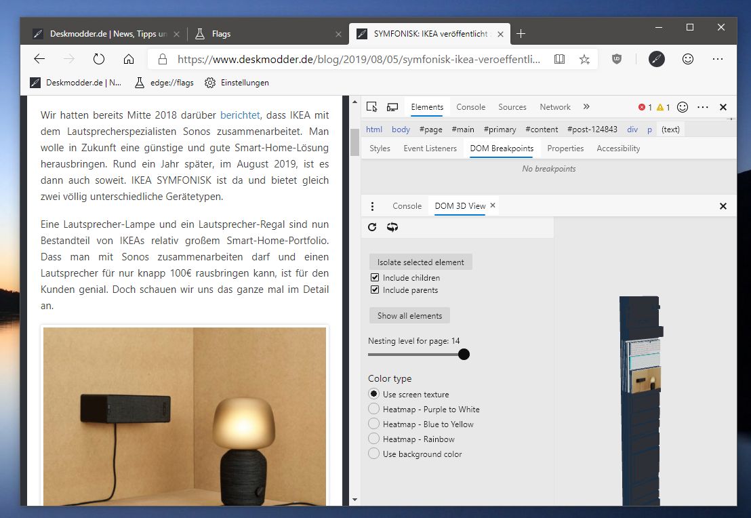Follow the 'berichtet' link in article

coord(240,115)
